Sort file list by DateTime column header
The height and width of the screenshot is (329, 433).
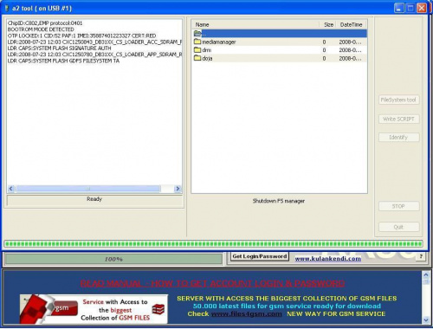click(352, 24)
